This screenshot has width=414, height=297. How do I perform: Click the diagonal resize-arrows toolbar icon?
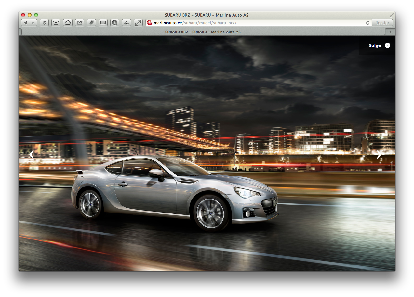(138, 23)
